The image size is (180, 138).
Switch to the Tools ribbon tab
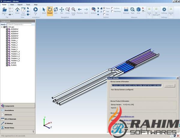click(x=28, y=4)
